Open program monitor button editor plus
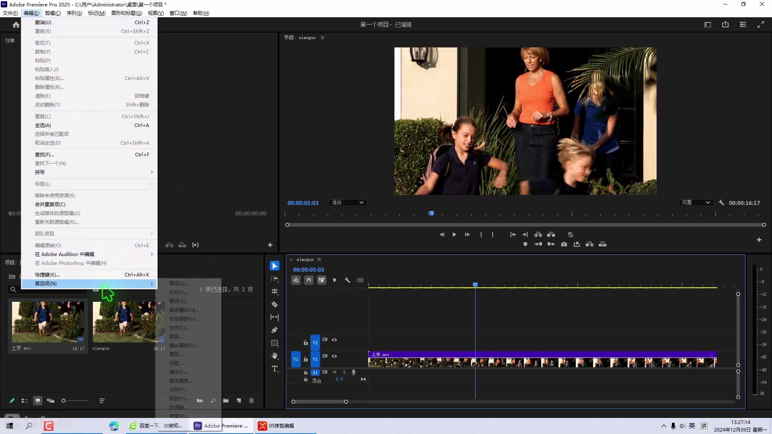Image resolution: width=772 pixels, height=434 pixels. [759, 240]
